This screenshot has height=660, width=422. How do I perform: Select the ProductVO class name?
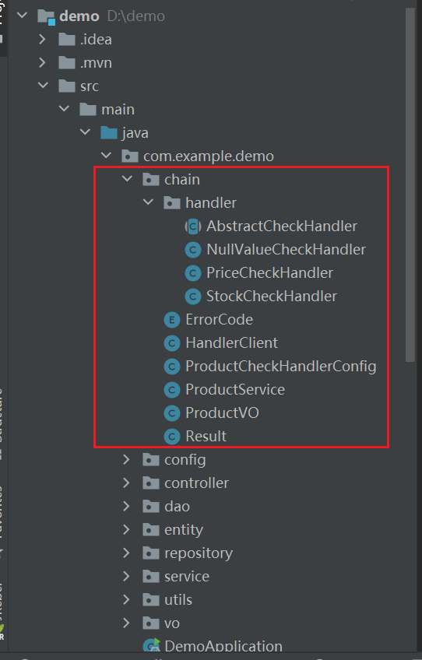(x=222, y=413)
